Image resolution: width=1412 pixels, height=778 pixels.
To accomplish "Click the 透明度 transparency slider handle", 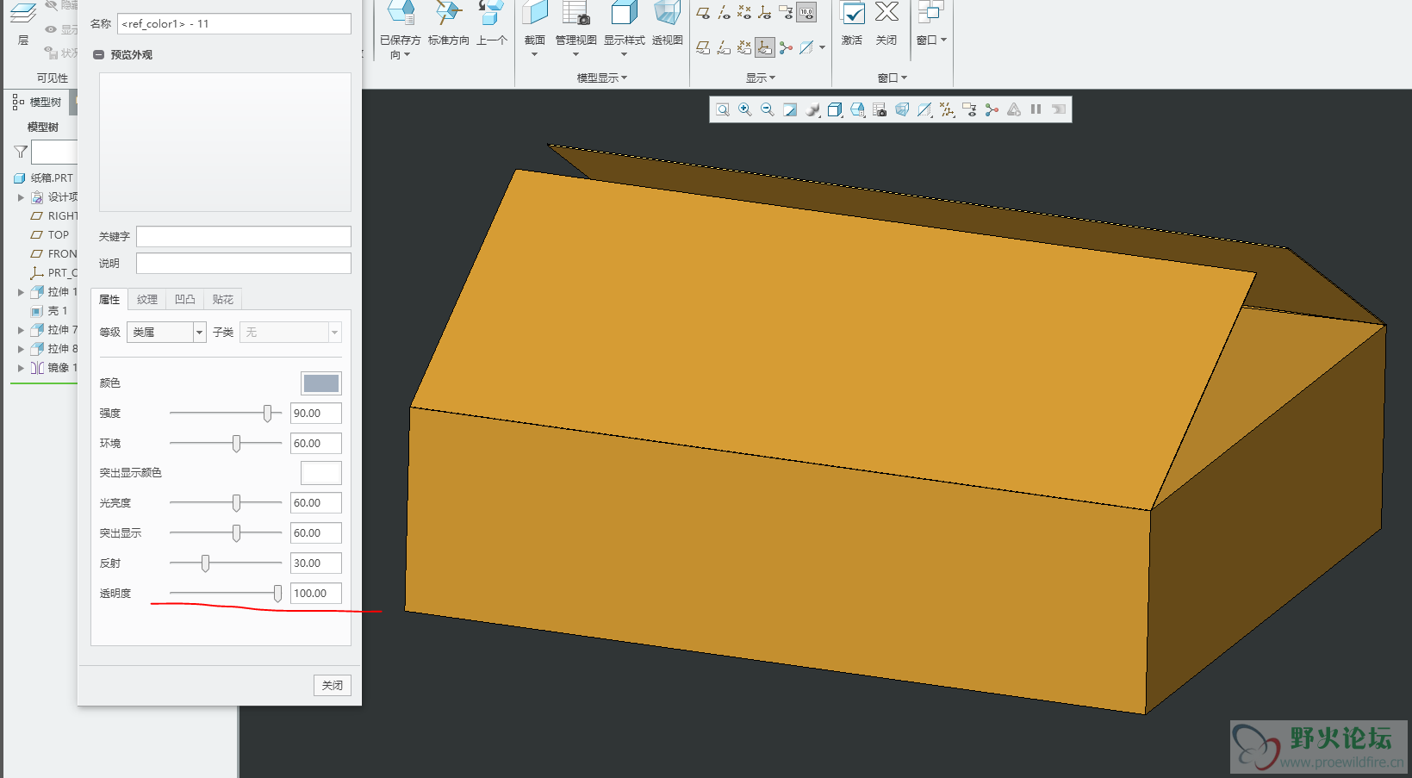I will [x=277, y=594].
